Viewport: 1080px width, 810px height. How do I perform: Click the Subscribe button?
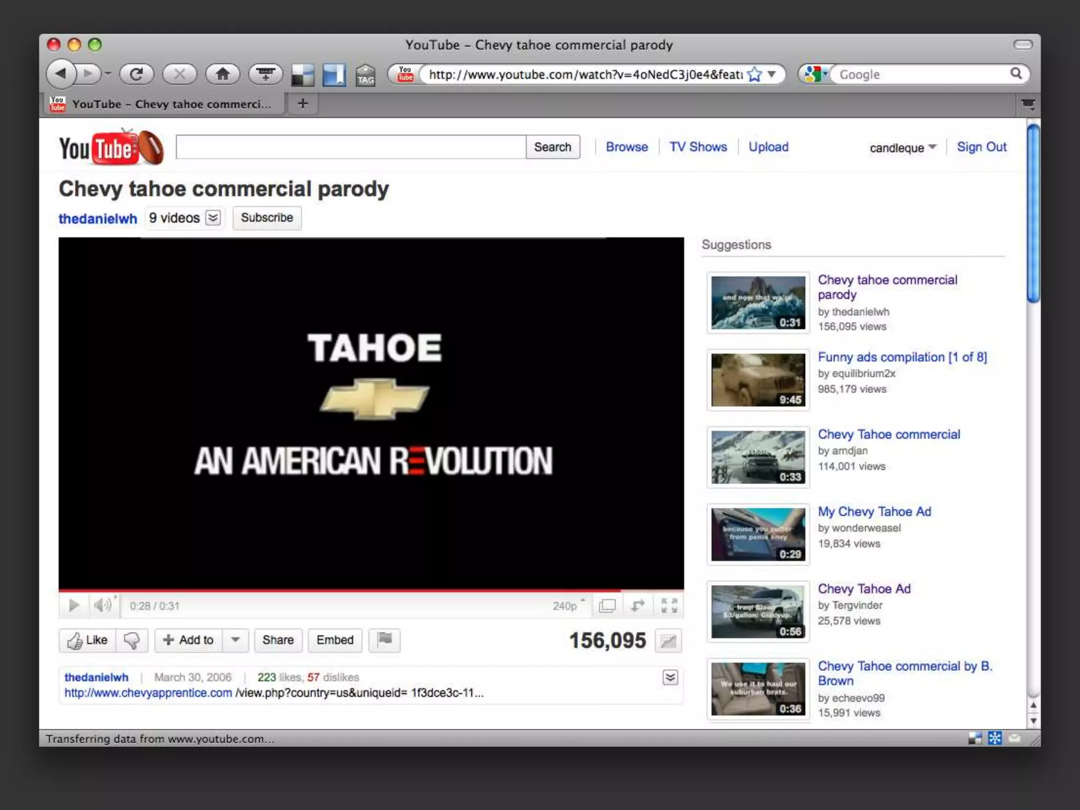pos(267,218)
